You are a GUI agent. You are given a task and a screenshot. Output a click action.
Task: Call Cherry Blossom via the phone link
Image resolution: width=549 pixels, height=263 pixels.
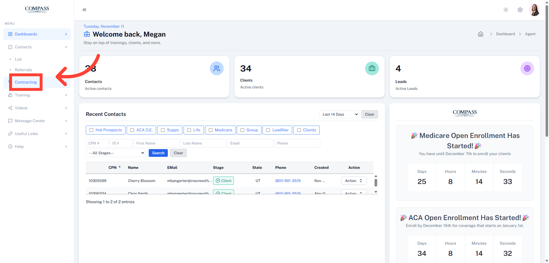(288, 181)
